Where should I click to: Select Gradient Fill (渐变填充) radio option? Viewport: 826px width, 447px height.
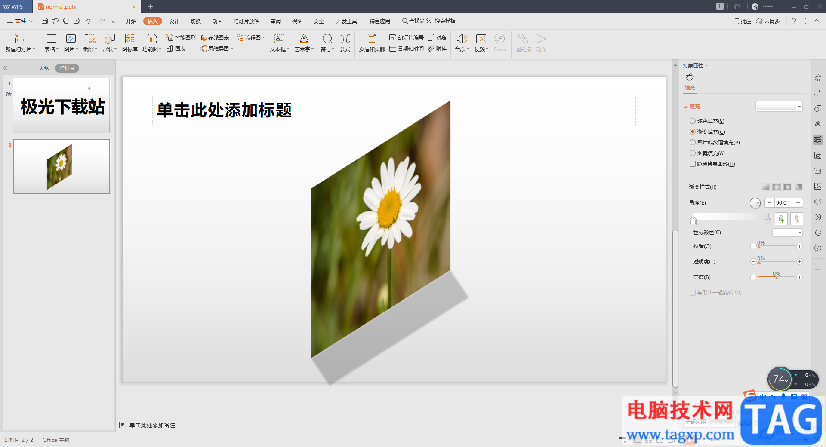pos(693,132)
